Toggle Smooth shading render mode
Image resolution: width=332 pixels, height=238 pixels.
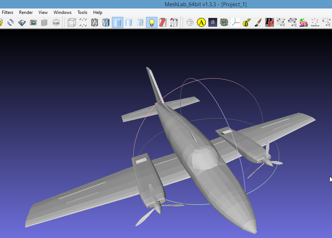[129, 22]
